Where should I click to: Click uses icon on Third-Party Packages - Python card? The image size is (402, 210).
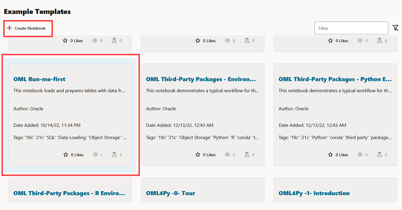(380, 155)
